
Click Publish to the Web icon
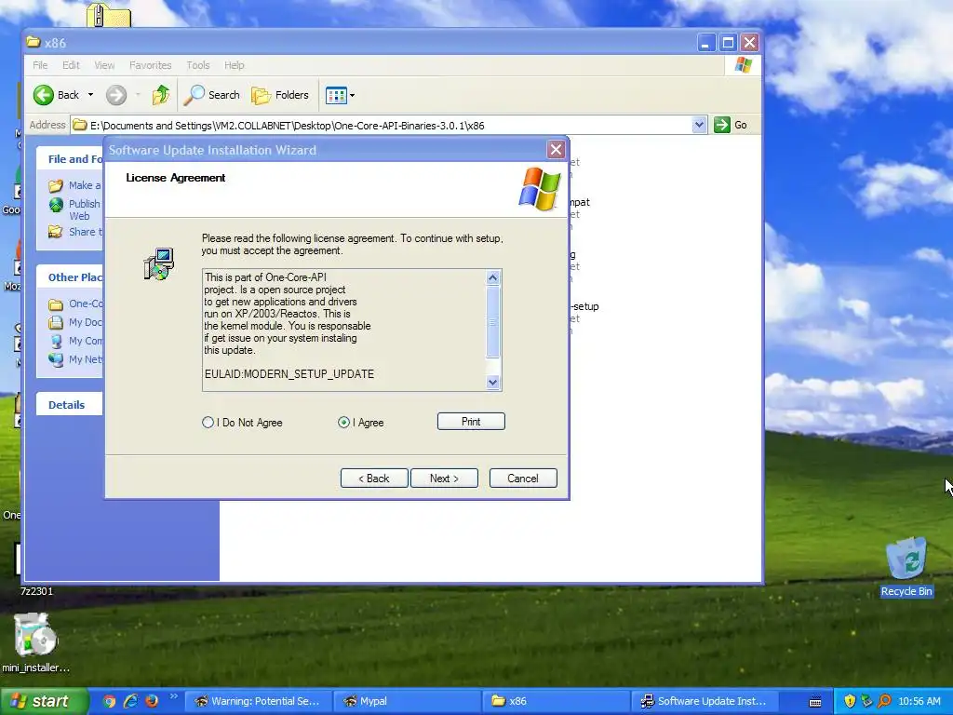(56, 205)
